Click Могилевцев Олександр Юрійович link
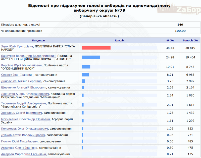 (25, 119)
